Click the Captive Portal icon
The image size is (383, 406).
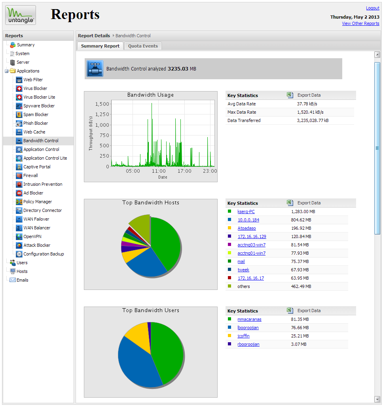point(19,167)
